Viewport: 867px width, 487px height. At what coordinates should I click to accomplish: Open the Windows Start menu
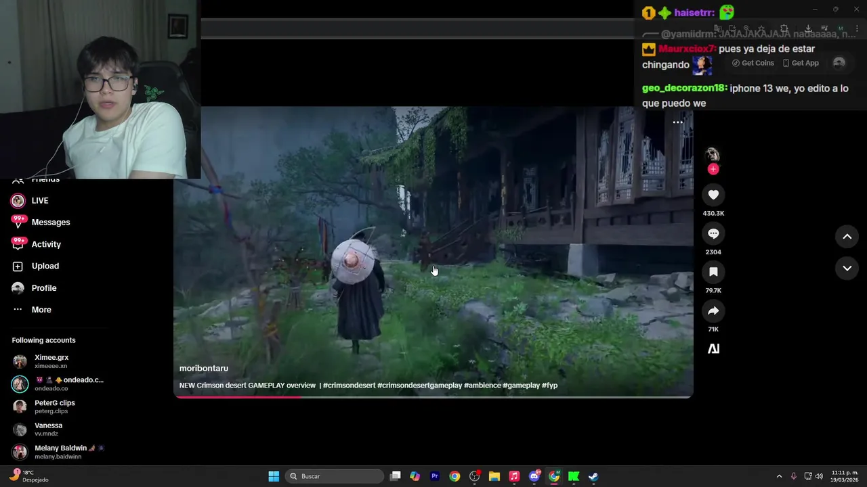coord(274,476)
